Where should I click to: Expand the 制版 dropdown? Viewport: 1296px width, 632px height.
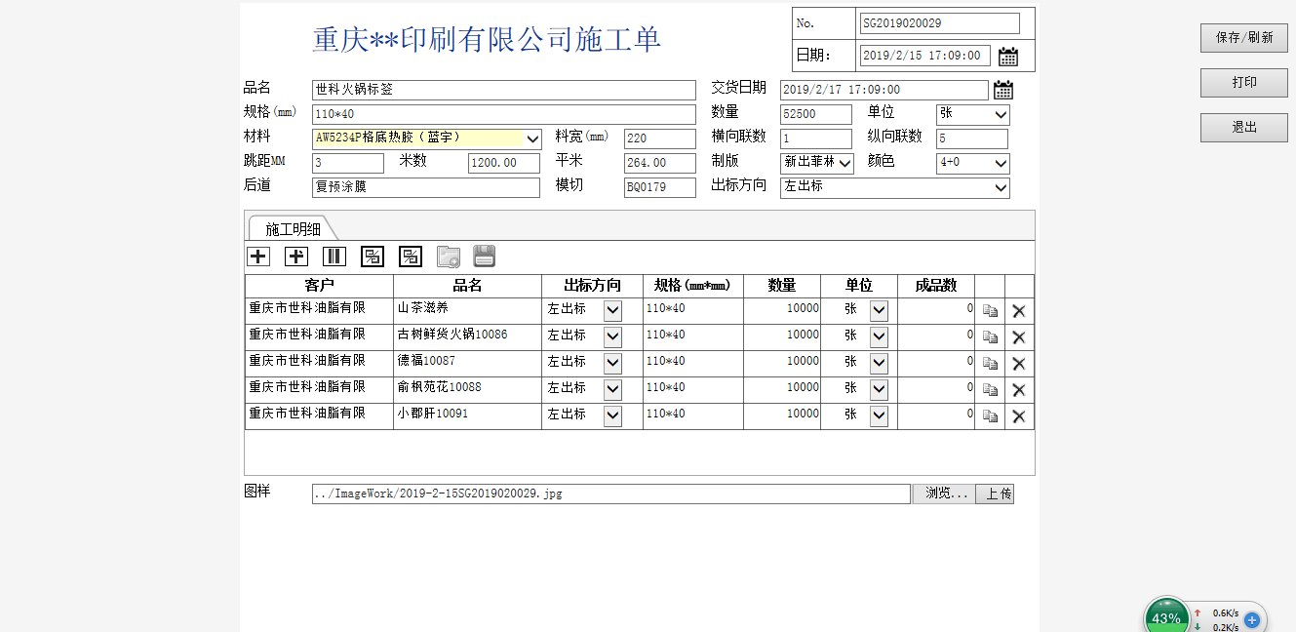[x=844, y=163]
